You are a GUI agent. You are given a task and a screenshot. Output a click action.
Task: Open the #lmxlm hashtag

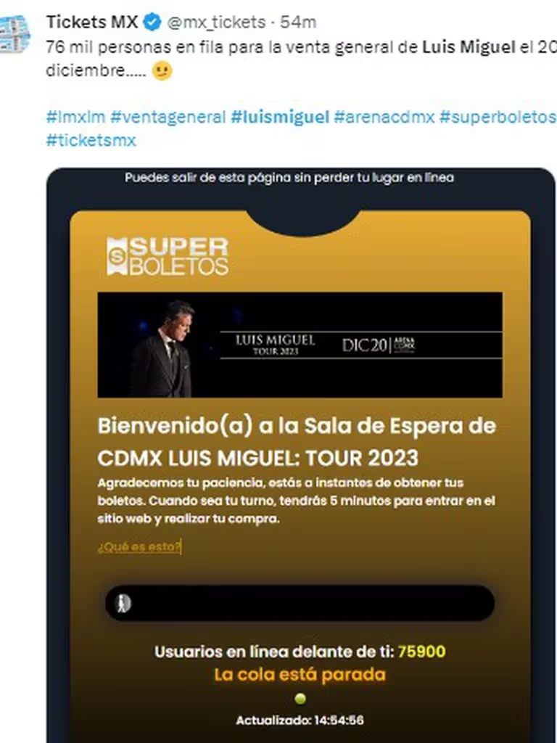point(75,117)
